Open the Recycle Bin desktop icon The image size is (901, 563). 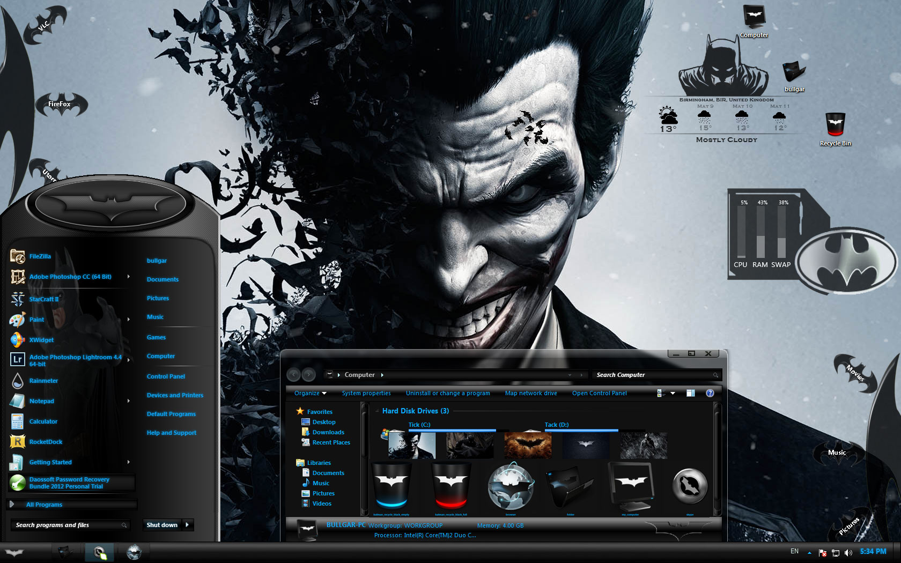click(x=835, y=129)
